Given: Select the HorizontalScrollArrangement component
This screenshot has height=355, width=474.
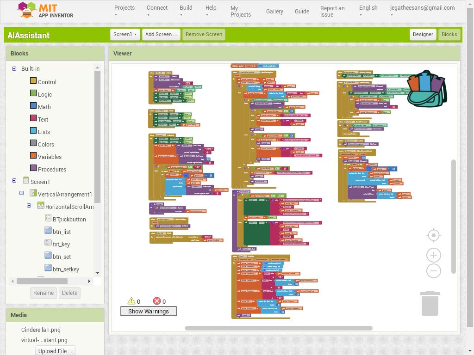Looking at the screenshot, I should point(69,207).
